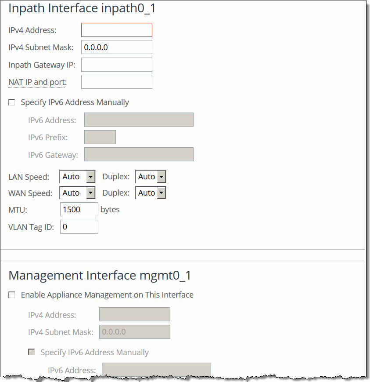Enable Specify IPv6 Address Manually for inpath0_1
Image resolution: width=370 pixels, height=382 pixels.
point(11,102)
